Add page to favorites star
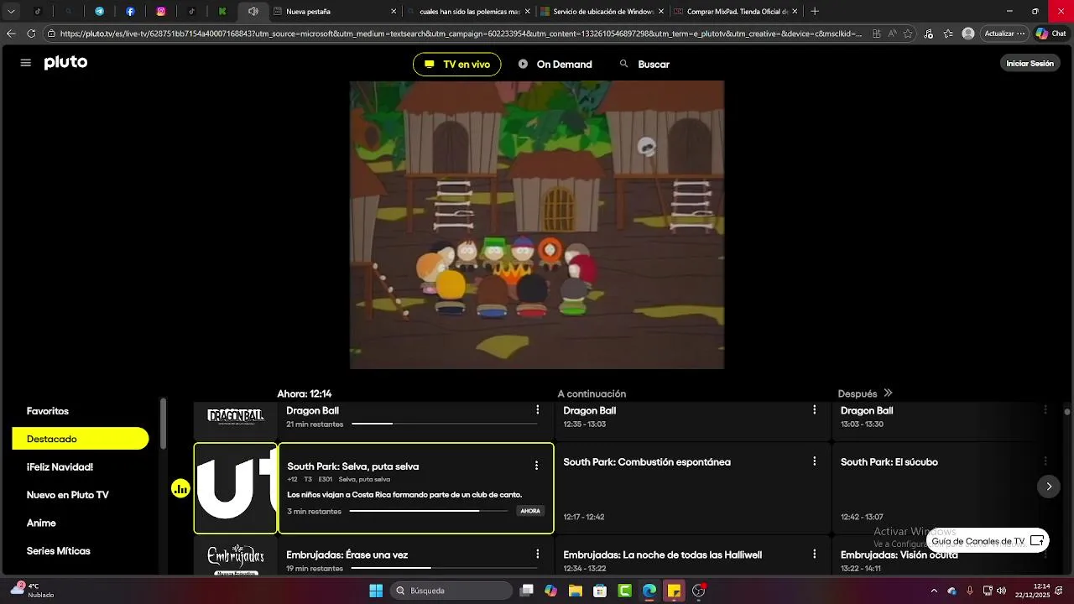The image size is (1074, 604). (909, 34)
